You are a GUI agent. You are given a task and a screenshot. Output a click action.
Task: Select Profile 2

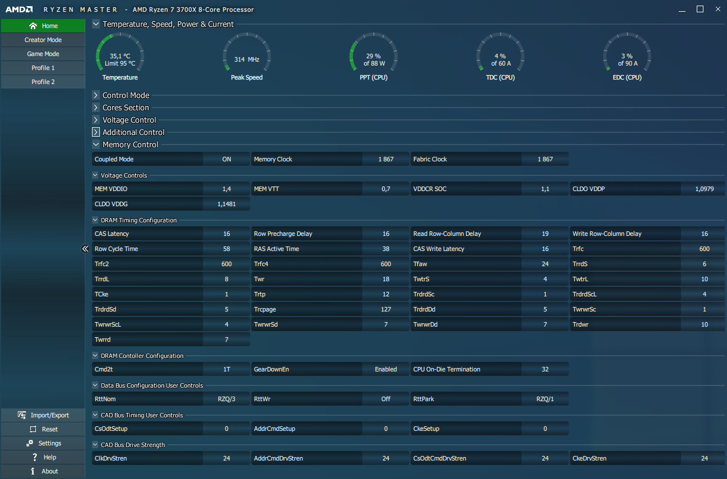coord(43,82)
